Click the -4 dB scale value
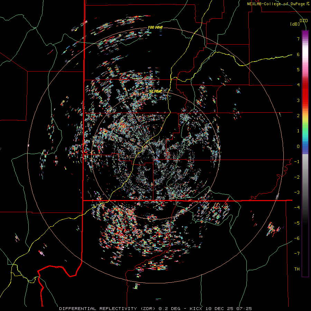The image size is (311, 311). 297,208
